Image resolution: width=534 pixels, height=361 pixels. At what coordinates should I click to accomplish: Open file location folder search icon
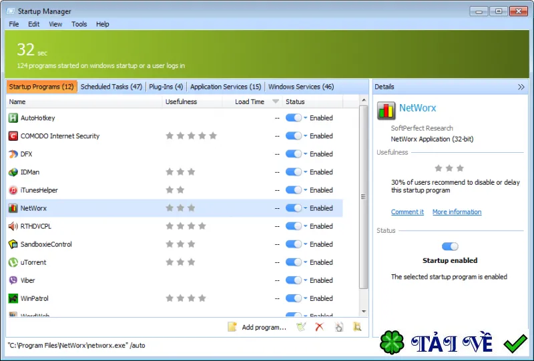pyautogui.click(x=357, y=327)
